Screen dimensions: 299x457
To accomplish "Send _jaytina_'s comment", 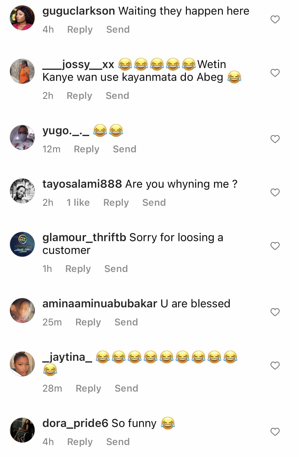I will pyautogui.click(x=126, y=388).
